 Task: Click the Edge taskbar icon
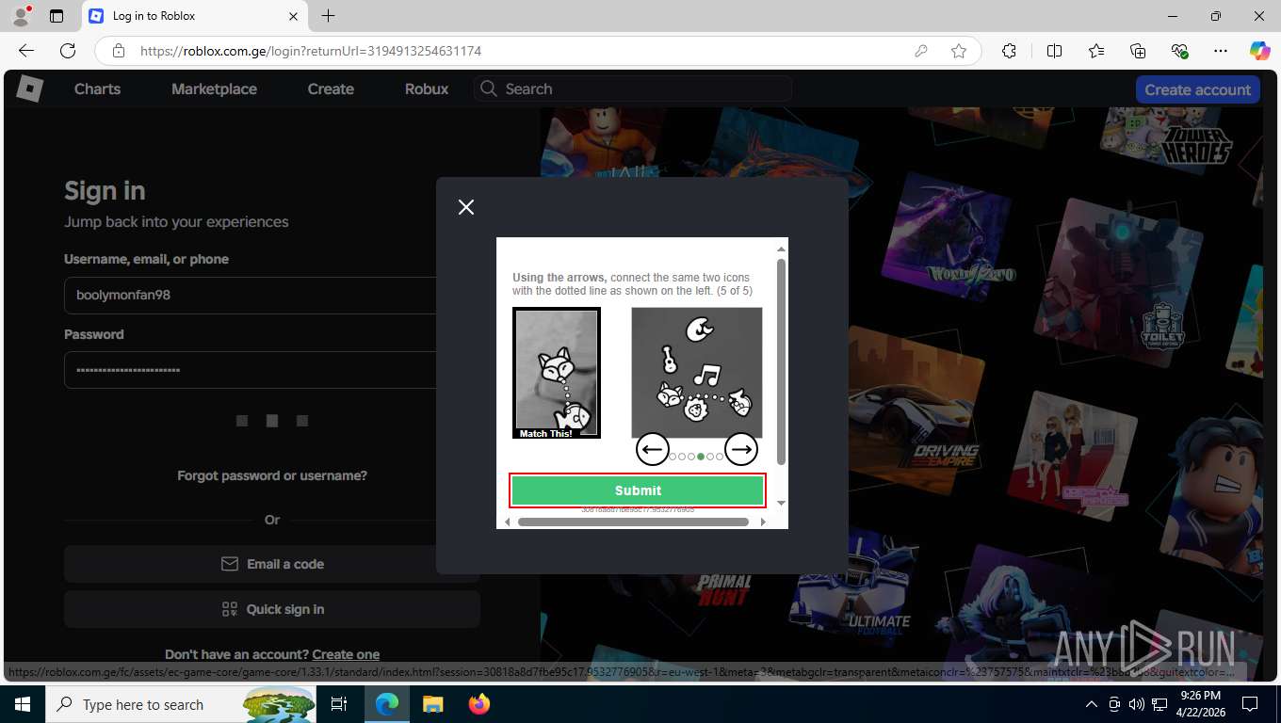[x=387, y=704]
